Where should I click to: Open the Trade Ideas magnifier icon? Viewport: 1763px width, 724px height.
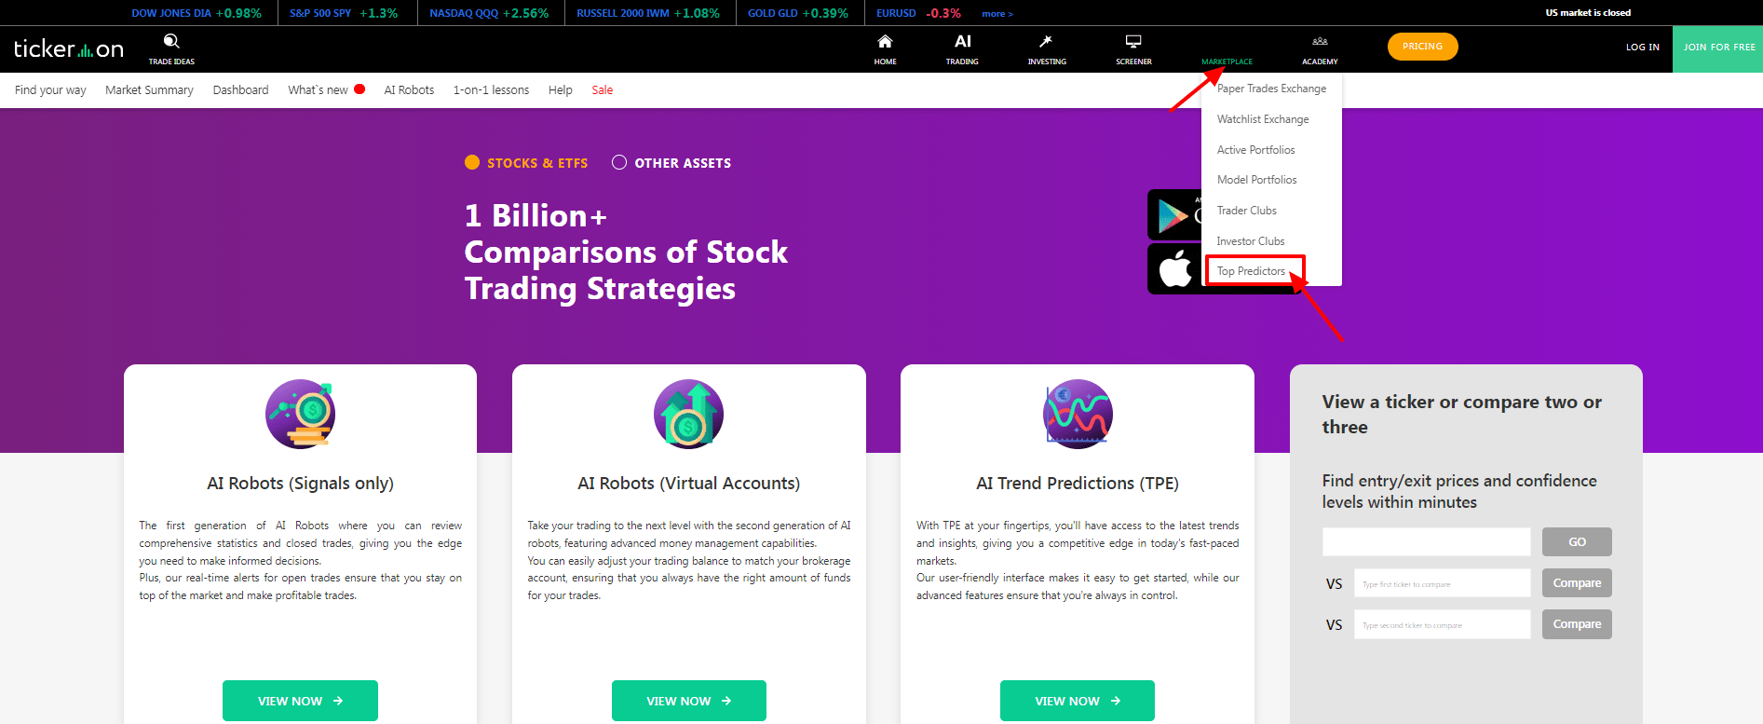click(171, 41)
